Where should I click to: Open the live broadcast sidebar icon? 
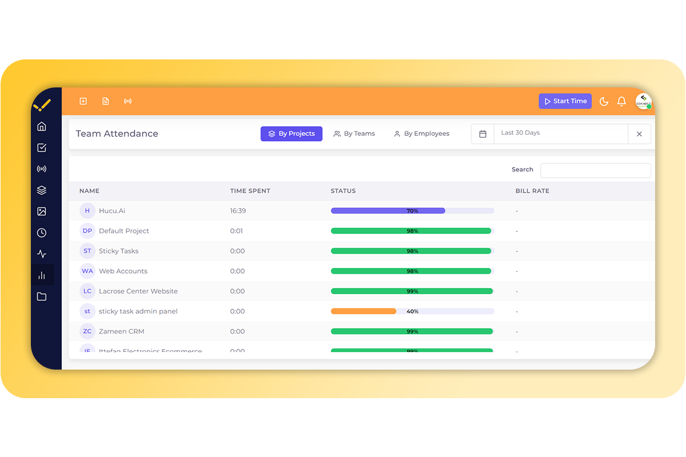tap(41, 169)
